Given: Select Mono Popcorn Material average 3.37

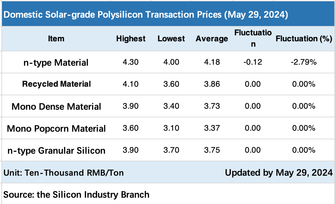Looking at the screenshot, I should pyautogui.click(x=212, y=128).
